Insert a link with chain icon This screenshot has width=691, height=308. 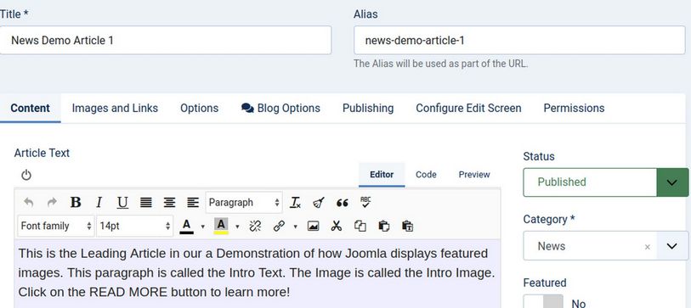coord(279,227)
